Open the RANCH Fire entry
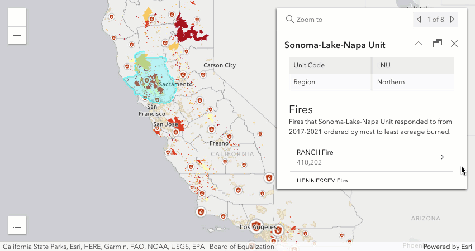The image size is (475, 251). click(x=372, y=157)
